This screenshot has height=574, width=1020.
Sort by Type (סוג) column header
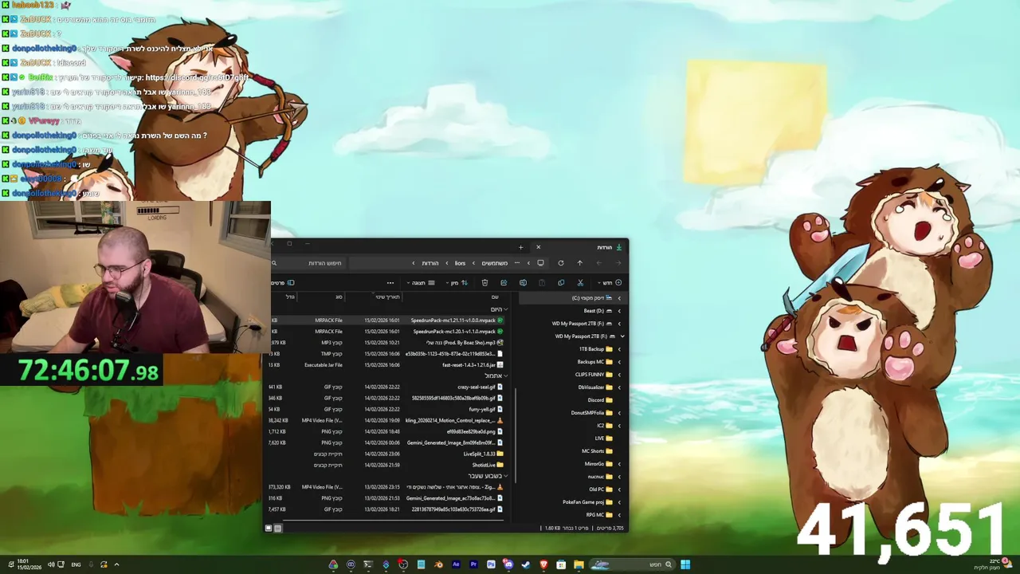[339, 297]
